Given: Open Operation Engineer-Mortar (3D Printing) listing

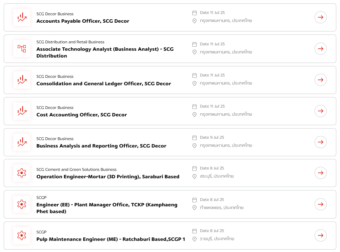Looking at the screenshot, I should coord(108,177).
